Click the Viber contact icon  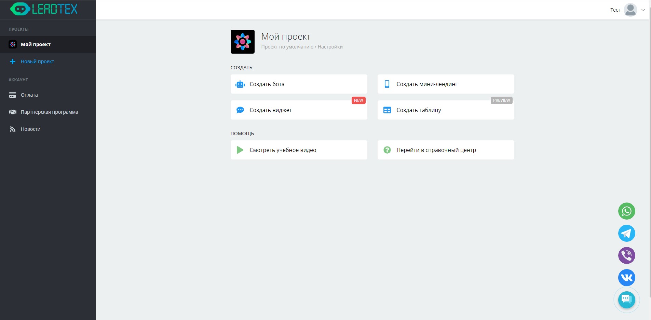626,255
